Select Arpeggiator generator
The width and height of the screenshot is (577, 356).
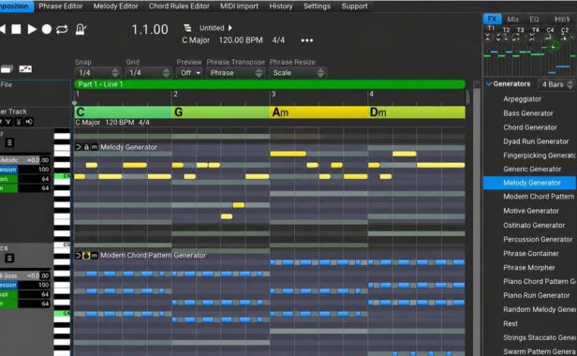point(522,99)
